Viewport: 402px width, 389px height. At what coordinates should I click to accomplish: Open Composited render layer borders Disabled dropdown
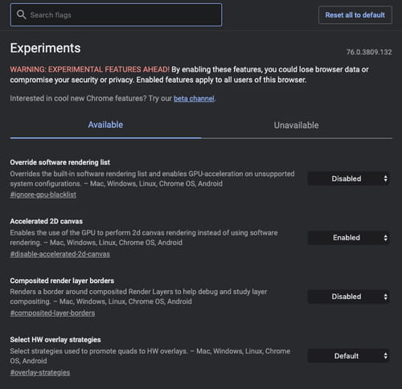[x=349, y=297]
